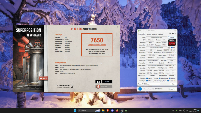Open the notification bell
The width and height of the screenshot is (201, 113).
[x=198, y=110]
